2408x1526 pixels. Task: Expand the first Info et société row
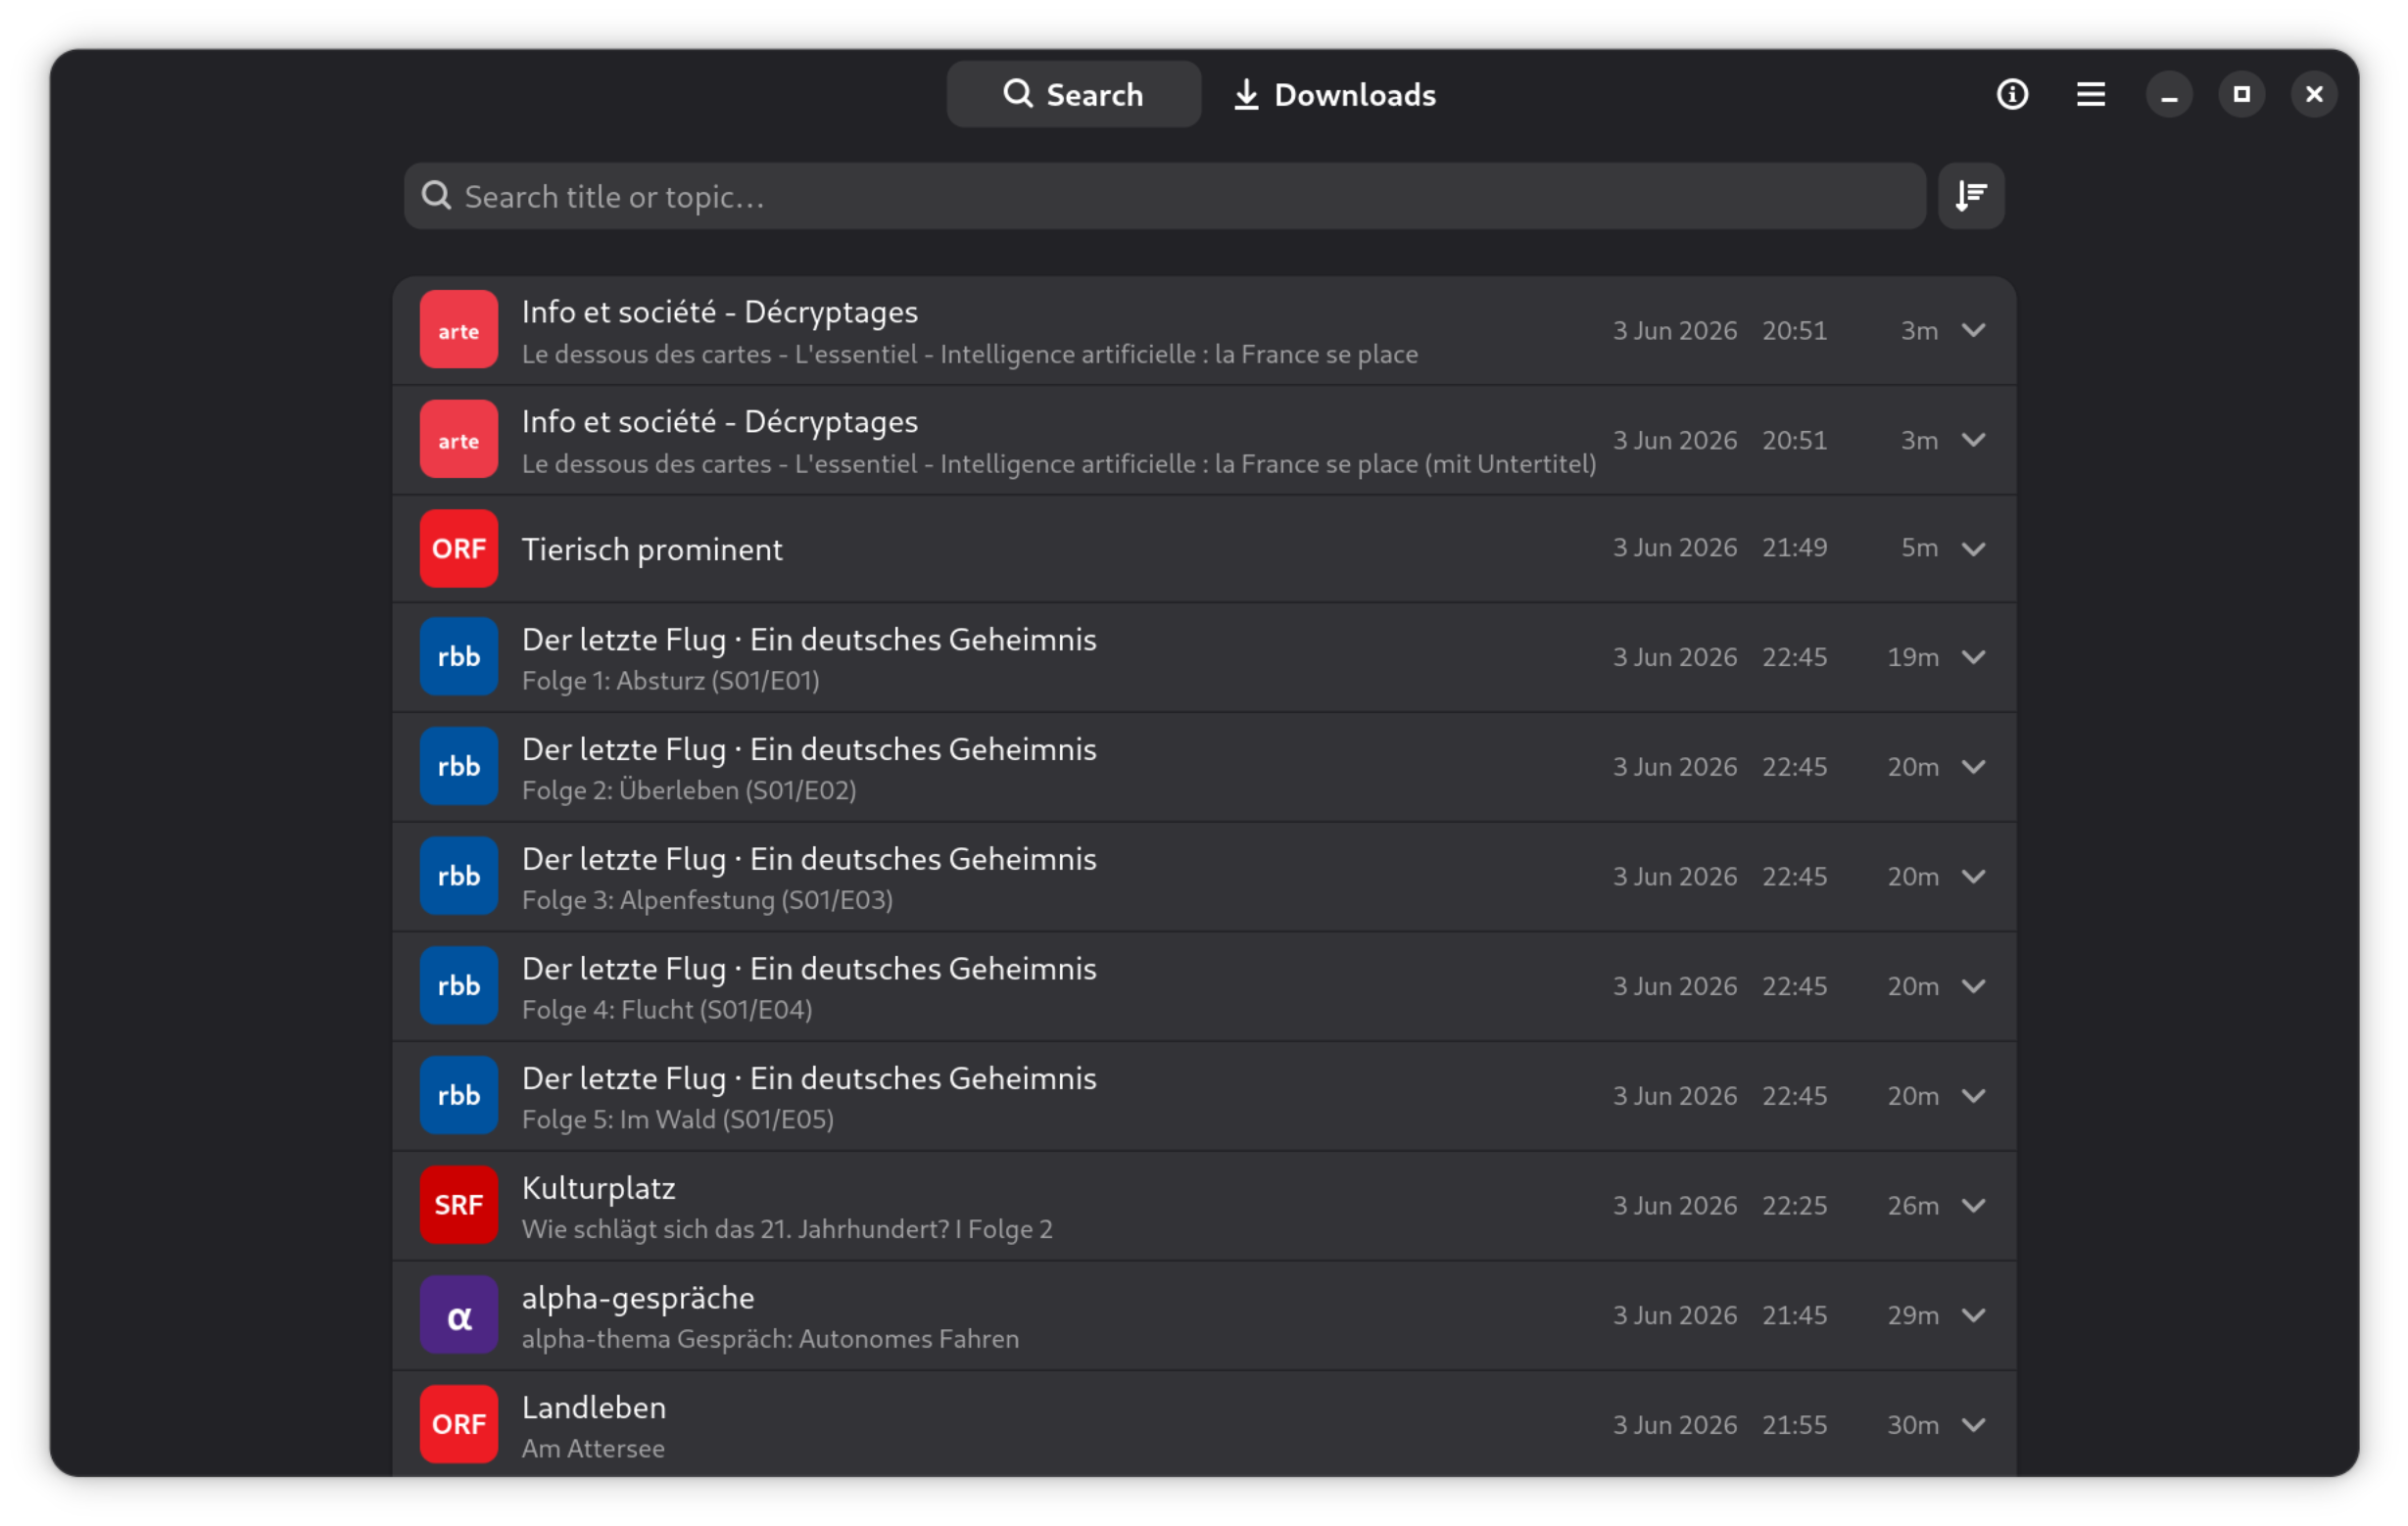(1973, 330)
